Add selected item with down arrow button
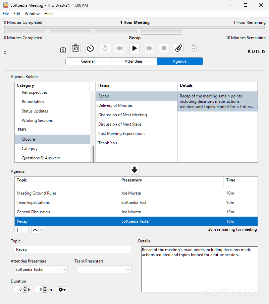Image resolution: width=269 pixels, height=304 pixels. pos(134,170)
